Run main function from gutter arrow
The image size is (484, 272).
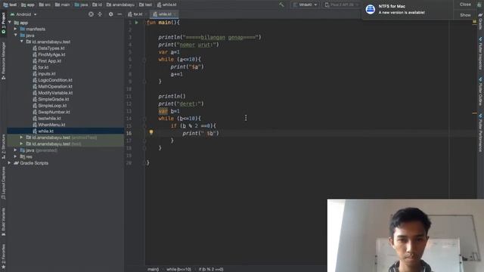coord(137,23)
